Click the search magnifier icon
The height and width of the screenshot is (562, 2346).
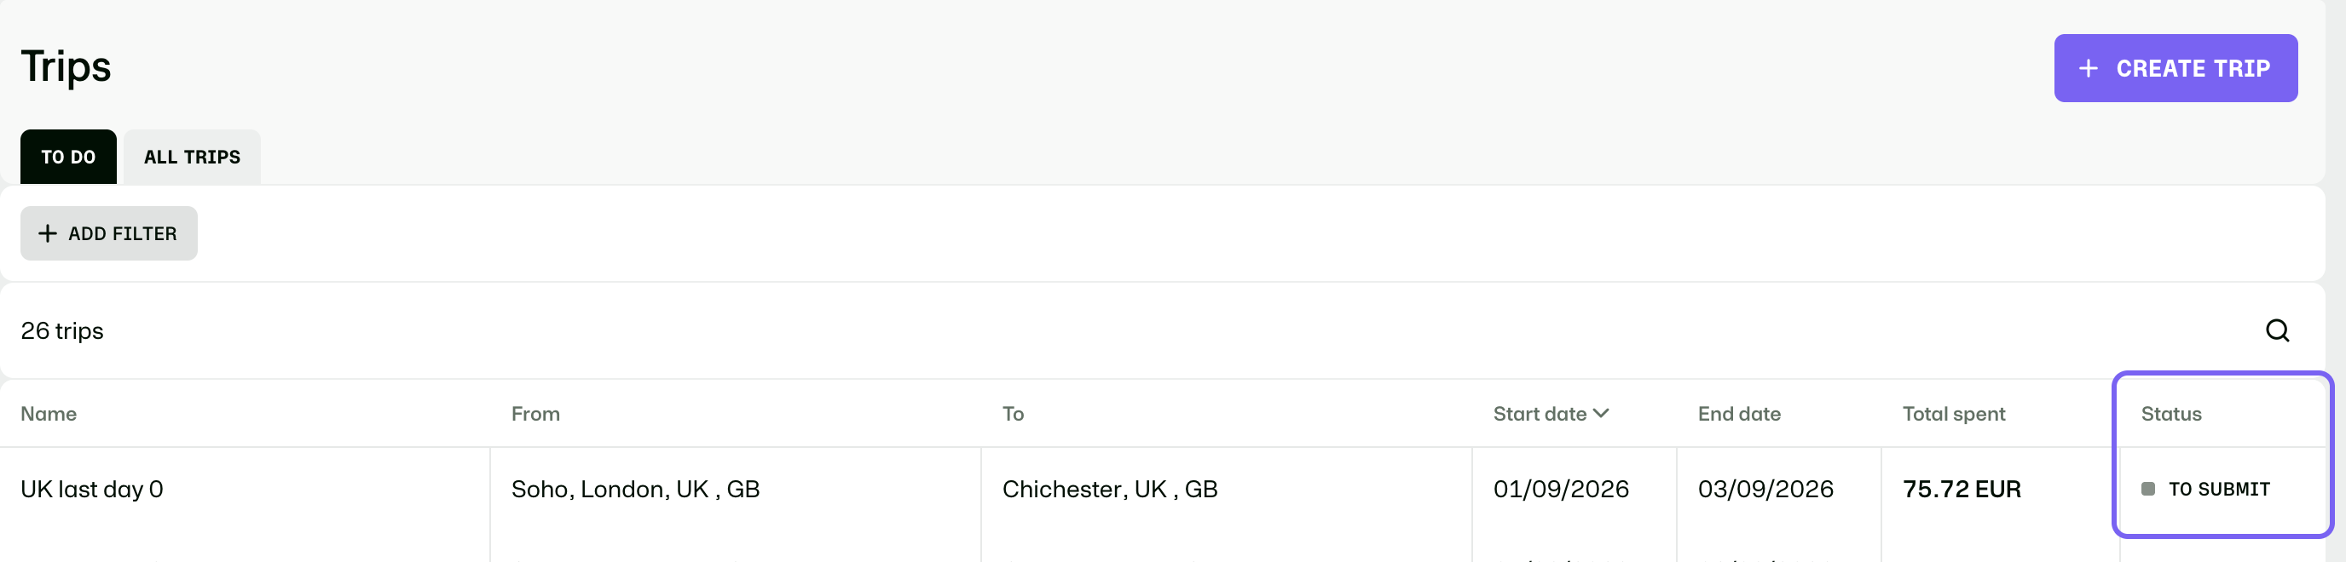(x=2277, y=330)
